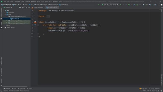This screenshot has width=163, height=92.
Task: Click Search Everywhere magnifier icon
Action: pos(159,5)
